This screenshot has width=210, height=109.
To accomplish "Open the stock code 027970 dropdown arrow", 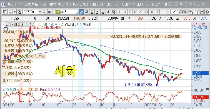I will pos(40,12).
